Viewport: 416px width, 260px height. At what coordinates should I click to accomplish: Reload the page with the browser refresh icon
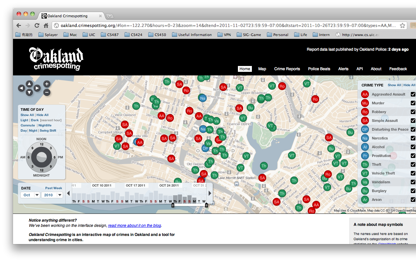click(x=37, y=25)
